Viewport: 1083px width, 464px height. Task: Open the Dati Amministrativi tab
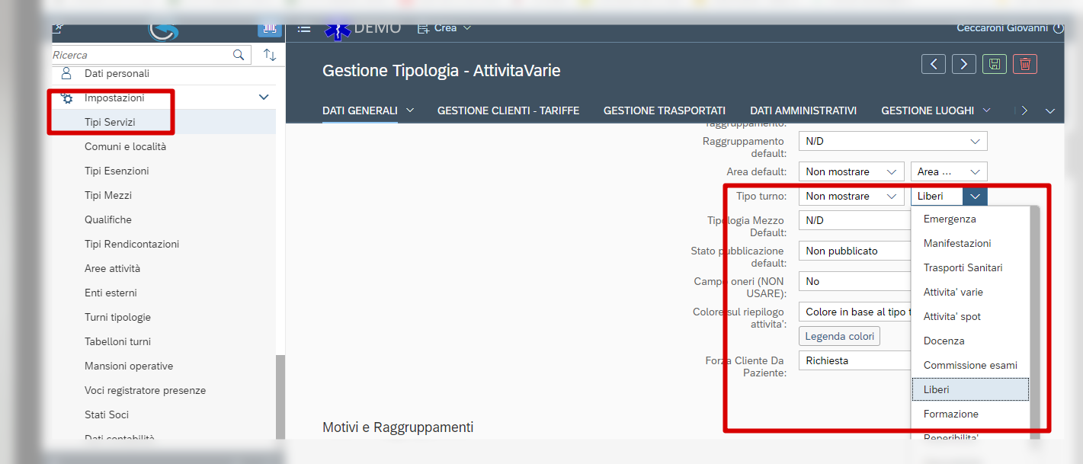pyautogui.click(x=803, y=110)
